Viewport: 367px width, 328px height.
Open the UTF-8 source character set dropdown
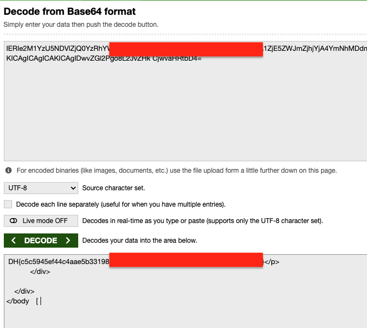(x=41, y=188)
